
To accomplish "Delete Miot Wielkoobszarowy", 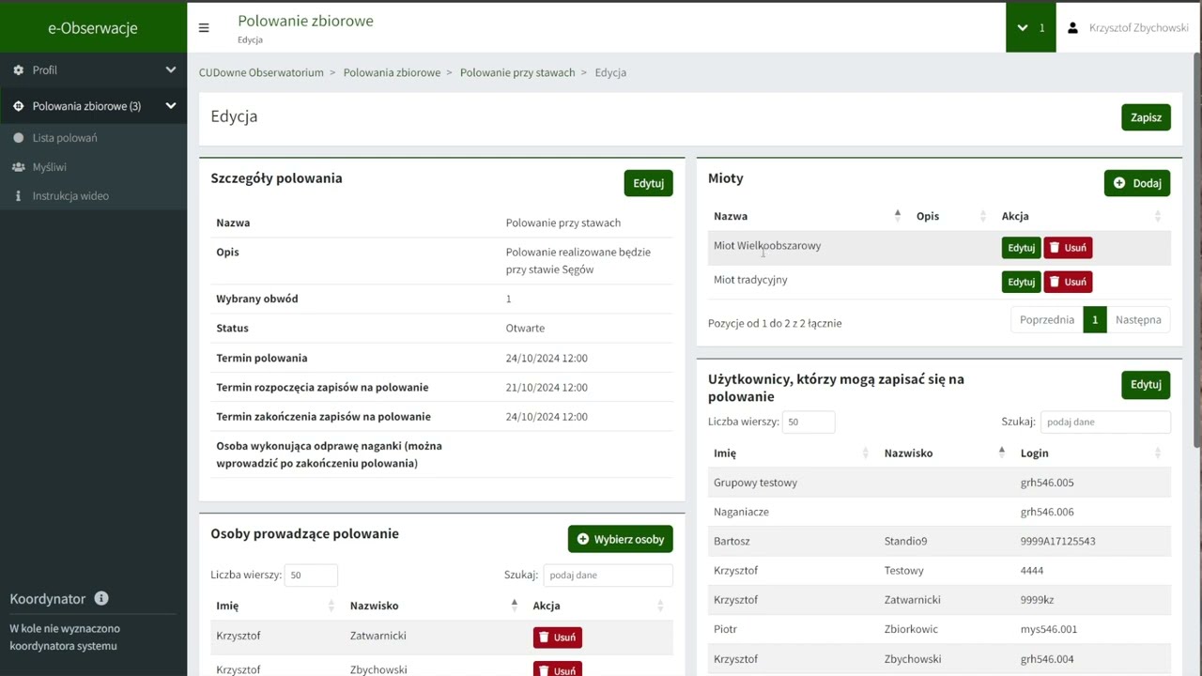I will click(1068, 248).
